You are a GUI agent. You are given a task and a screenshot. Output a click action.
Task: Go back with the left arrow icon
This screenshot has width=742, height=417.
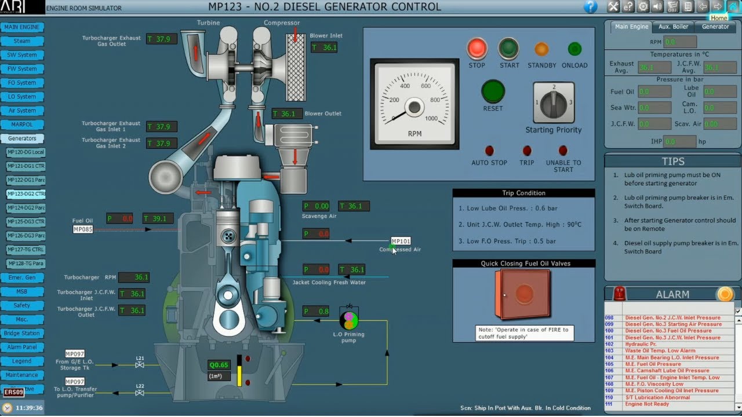point(703,7)
